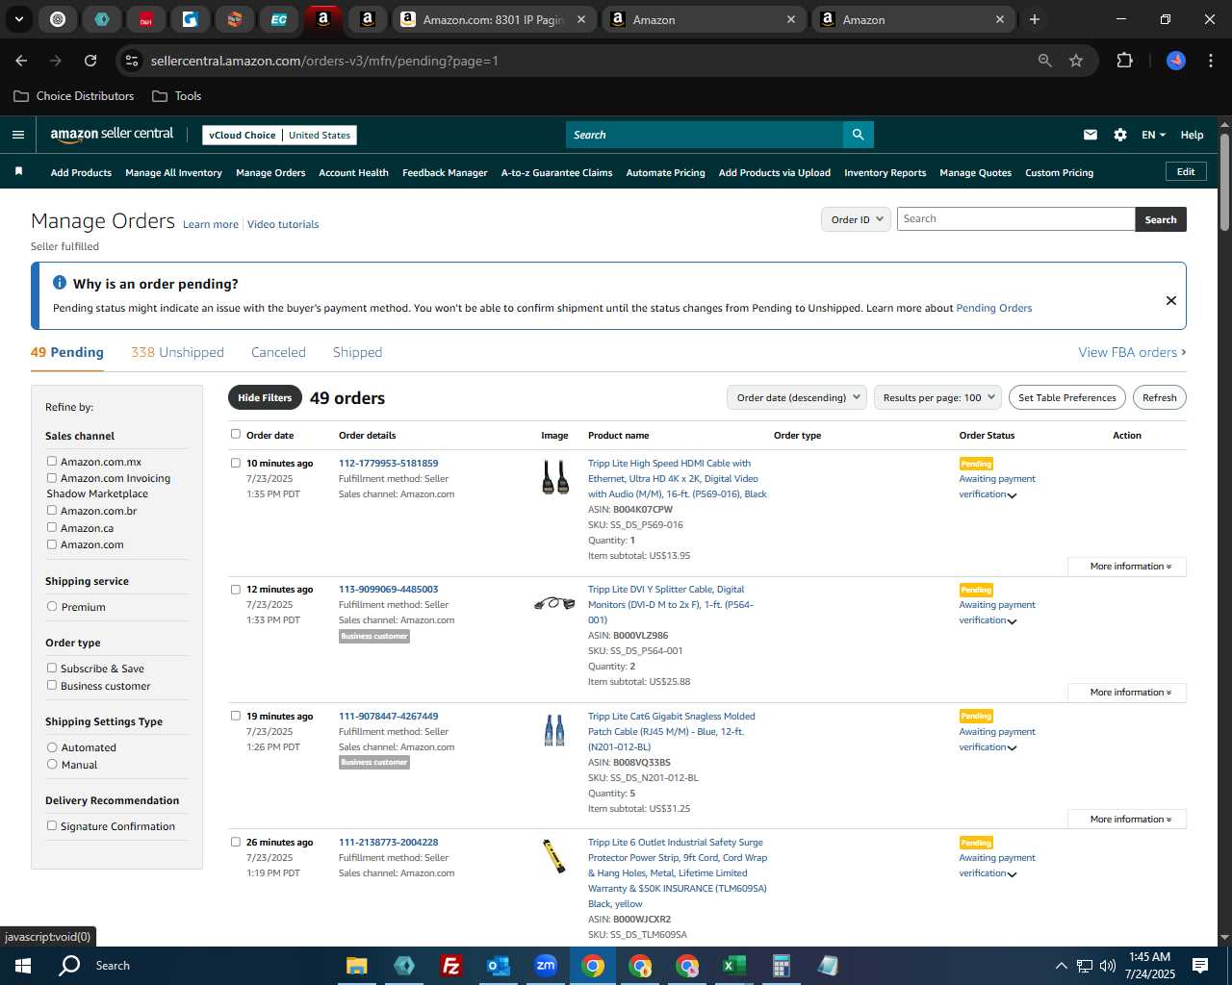The image size is (1232, 985).
Task: Select order 112-1779953-5181859 checkbox
Action: tap(236, 463)
